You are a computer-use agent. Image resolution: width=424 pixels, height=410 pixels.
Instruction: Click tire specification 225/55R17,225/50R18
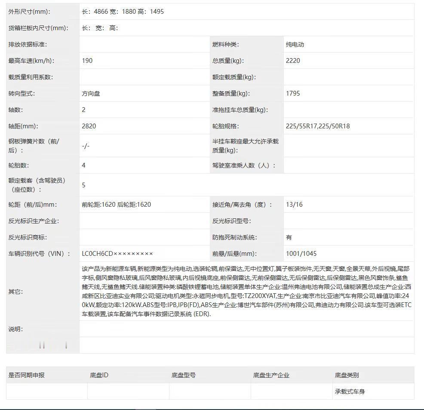(x=318, y=126)
